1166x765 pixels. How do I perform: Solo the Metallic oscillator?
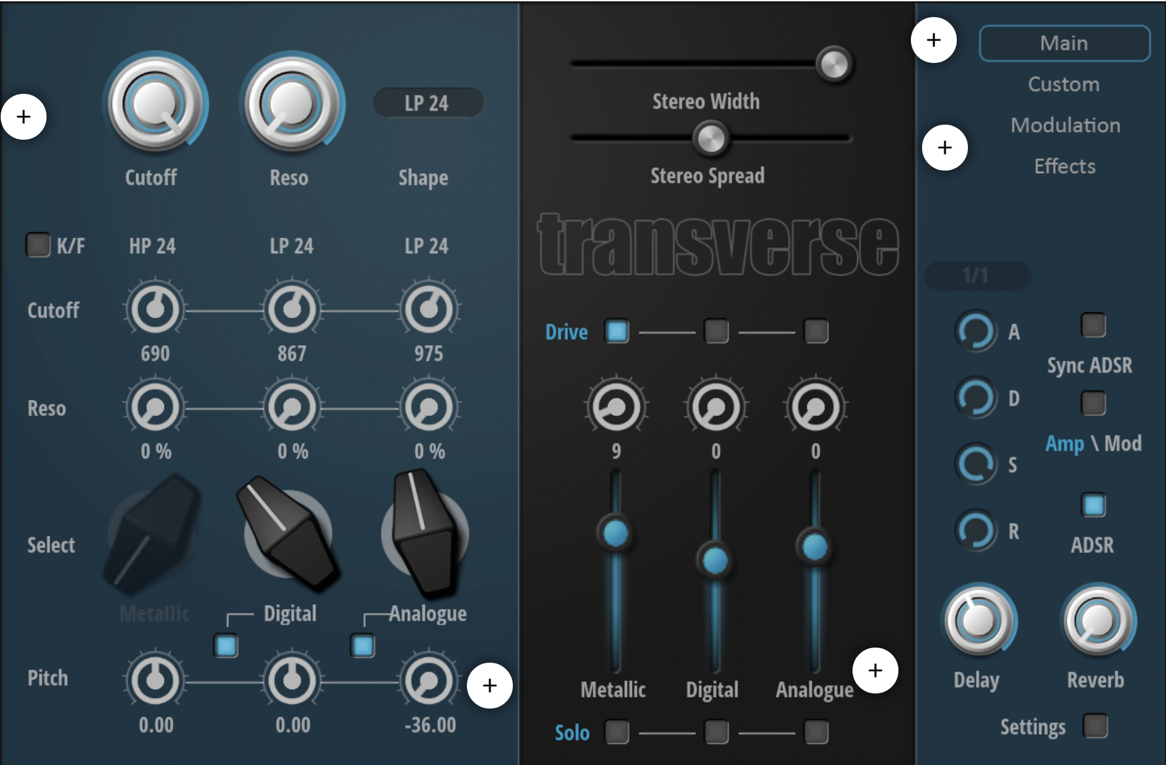click(x=617, y=732)
